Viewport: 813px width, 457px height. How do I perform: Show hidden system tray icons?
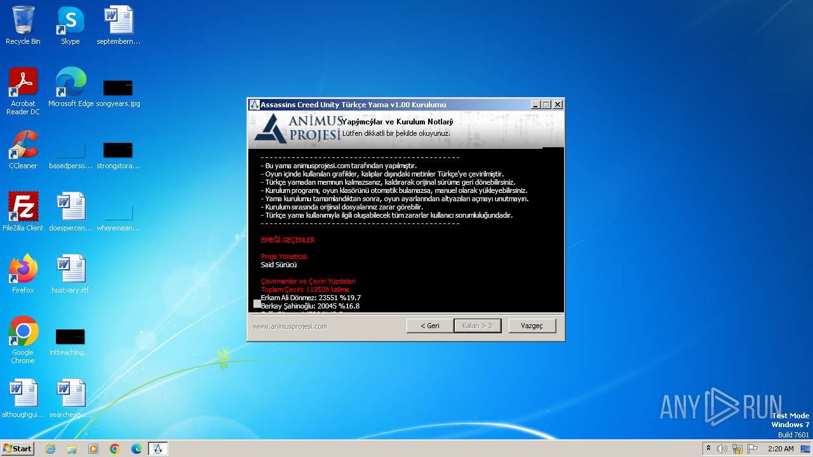click(x=708, y=449)
